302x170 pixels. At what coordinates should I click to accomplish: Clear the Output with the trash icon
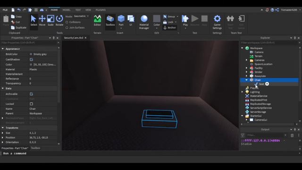coord(292,136)
